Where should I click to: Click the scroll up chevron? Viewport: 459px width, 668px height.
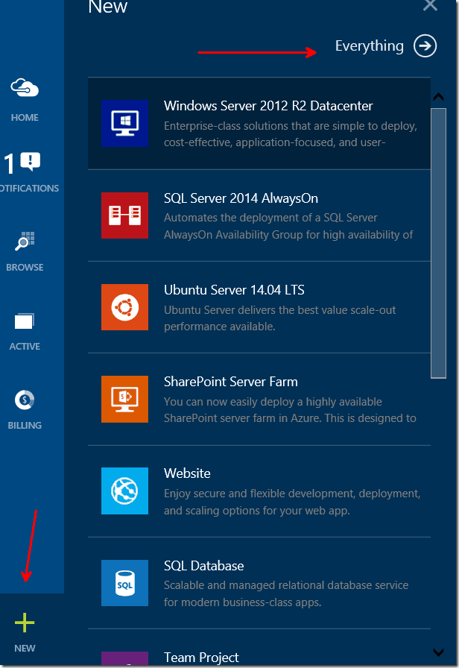(439, 97)
